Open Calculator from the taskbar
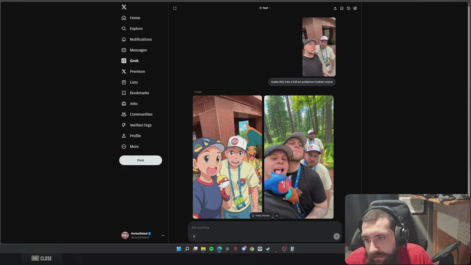 [292, 249]
